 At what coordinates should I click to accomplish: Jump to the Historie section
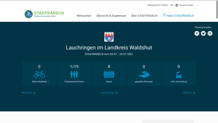[189, 93]
